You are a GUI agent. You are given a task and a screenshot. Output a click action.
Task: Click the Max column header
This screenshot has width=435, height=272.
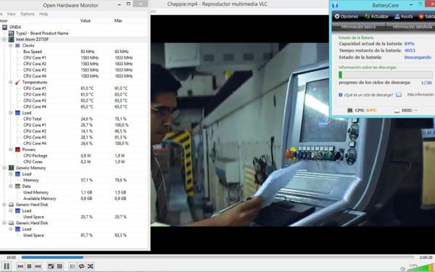coord(118,20)
